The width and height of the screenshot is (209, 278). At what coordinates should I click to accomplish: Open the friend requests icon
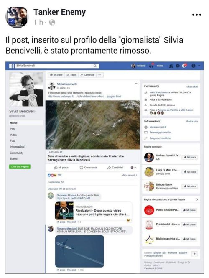[x=171, y=66]
